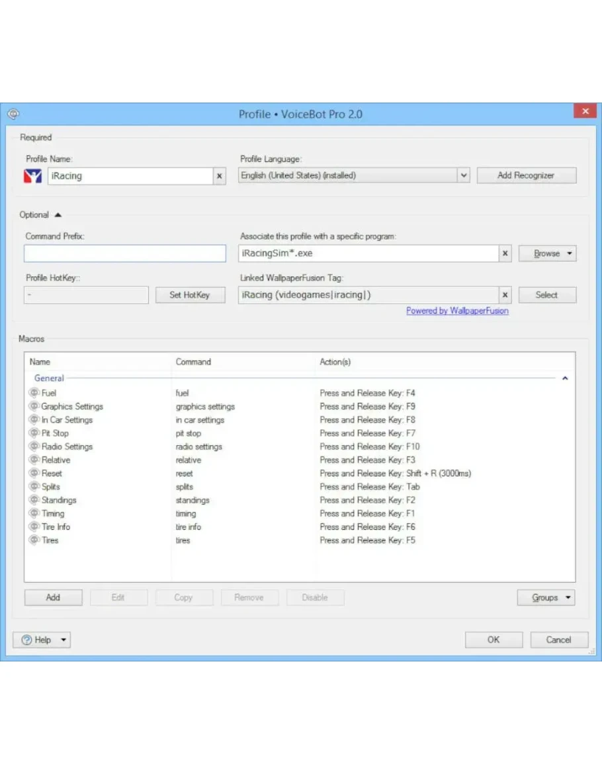The height and width of the screenshot is (764, 602).
Task: Click the 'Shift + R (3000ms)' action text
Action: pos(439,473)
